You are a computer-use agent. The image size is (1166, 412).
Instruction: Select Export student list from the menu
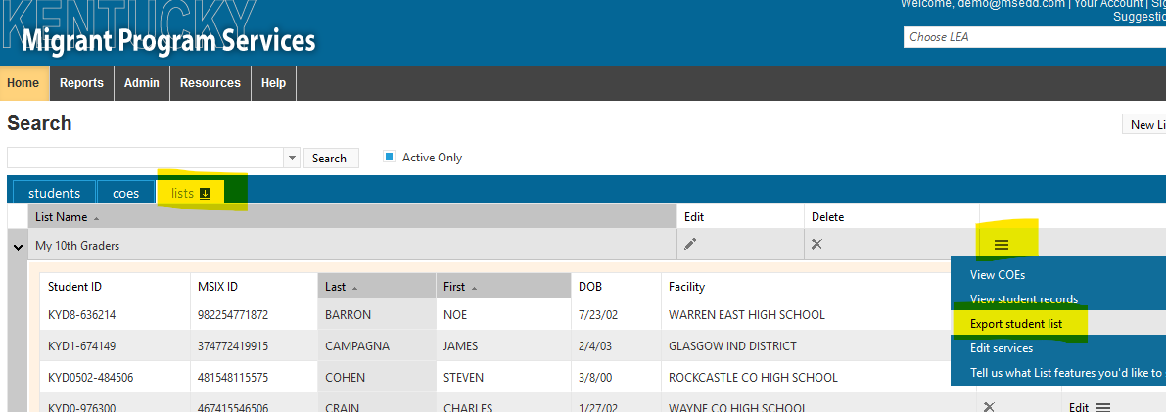(1015, 324)
